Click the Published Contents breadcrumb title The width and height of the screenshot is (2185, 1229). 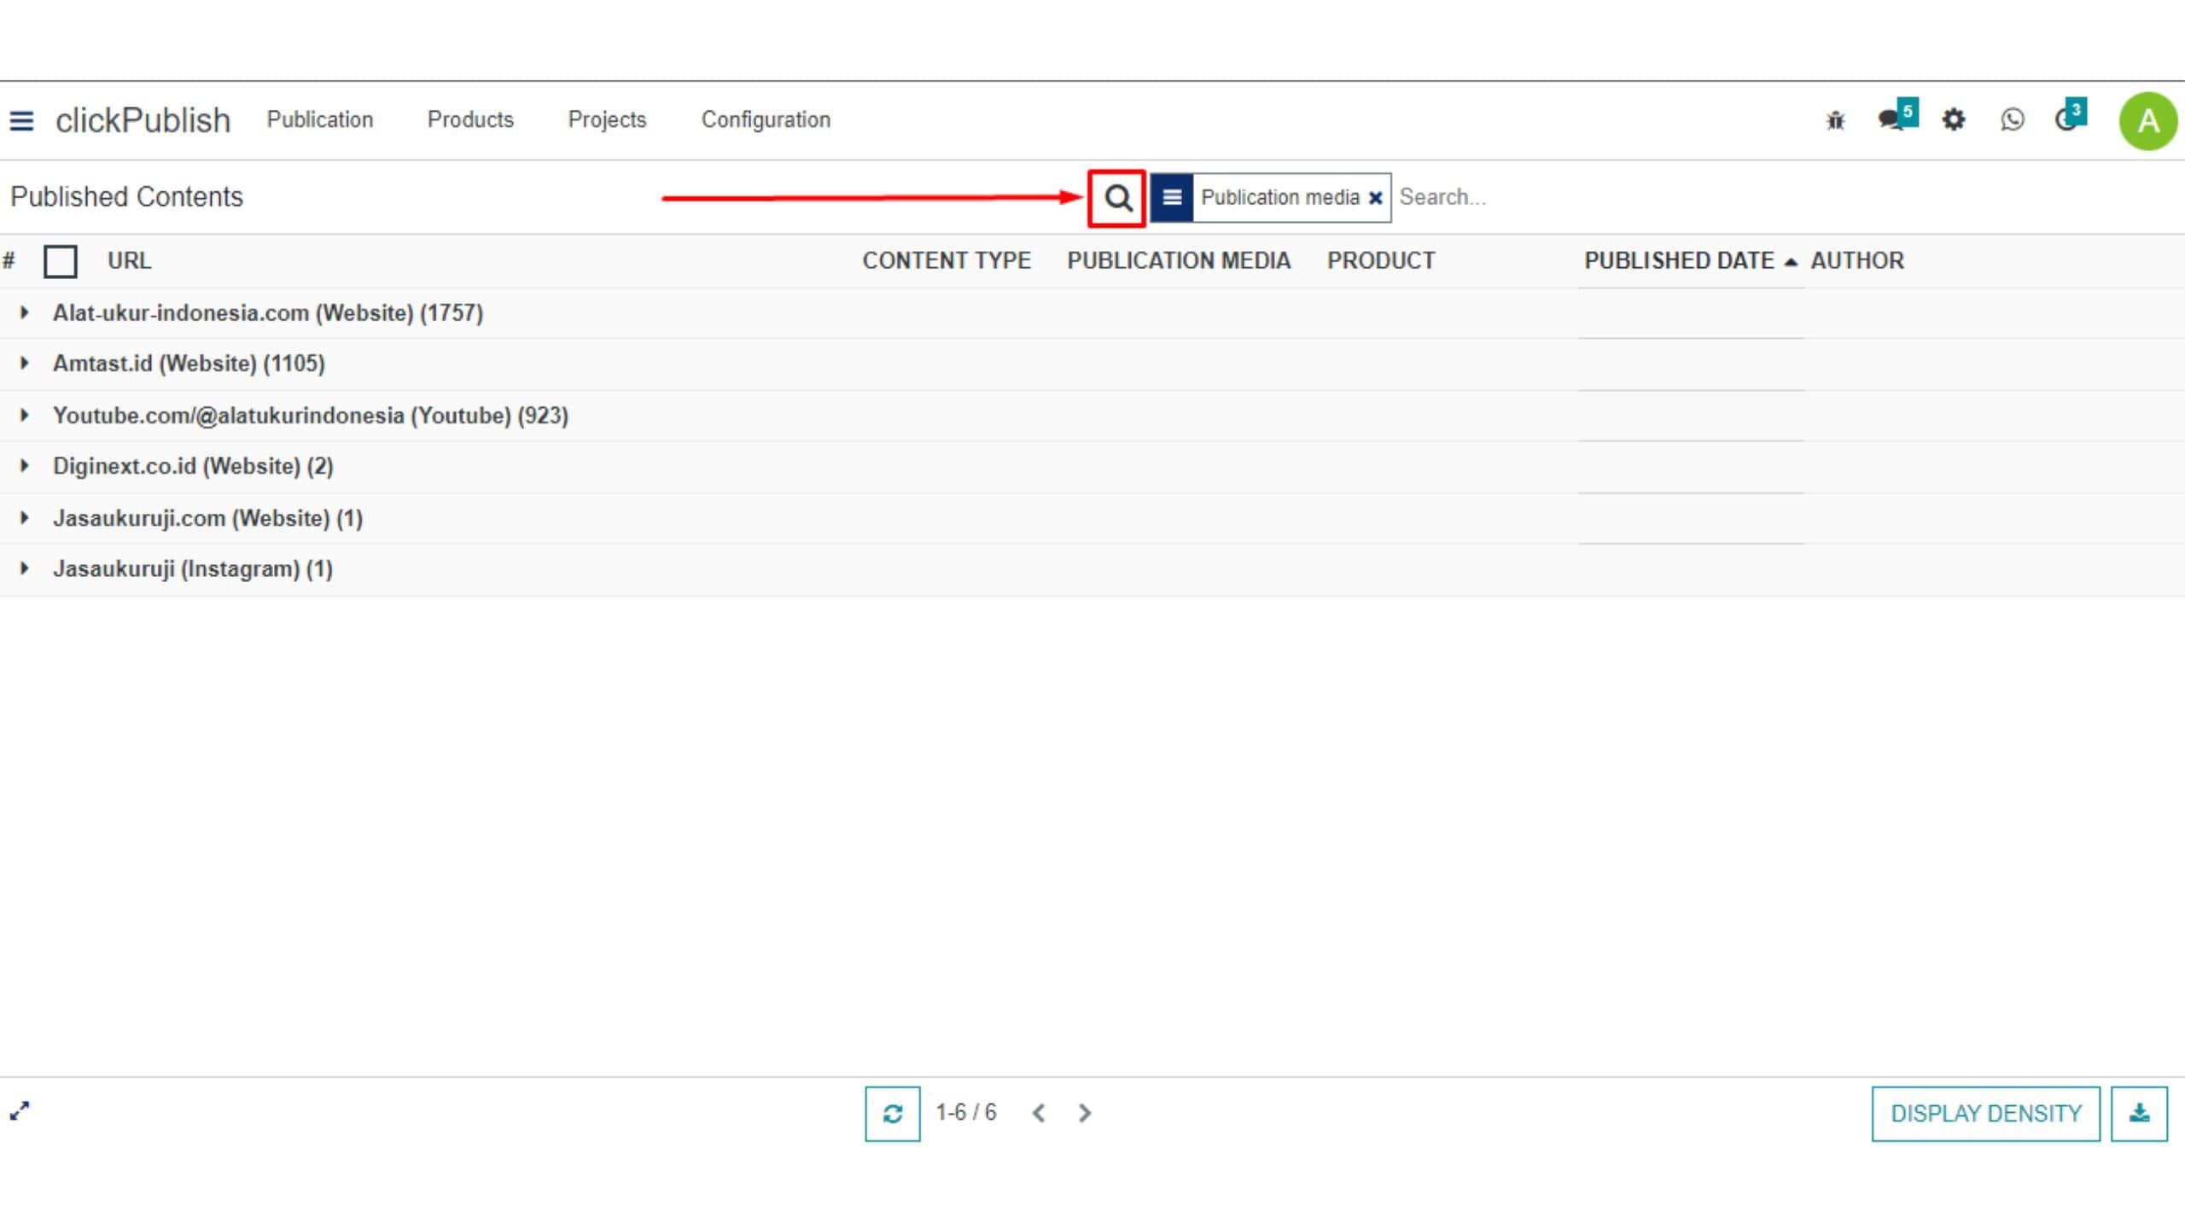[126, 196]
